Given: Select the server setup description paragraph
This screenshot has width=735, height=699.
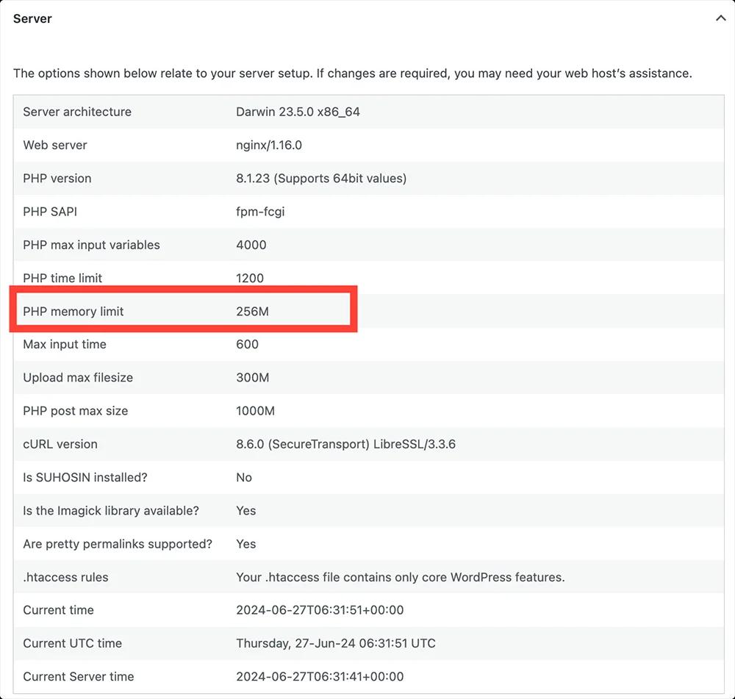Looking at the screenshot, I should pos(353,74).
